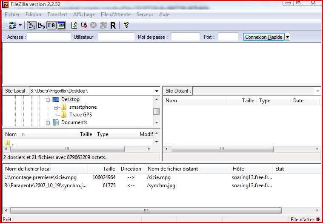Viewport: 323px width, 223px height.
Task: Click the Help question mark icon
Action: (126, 25)
